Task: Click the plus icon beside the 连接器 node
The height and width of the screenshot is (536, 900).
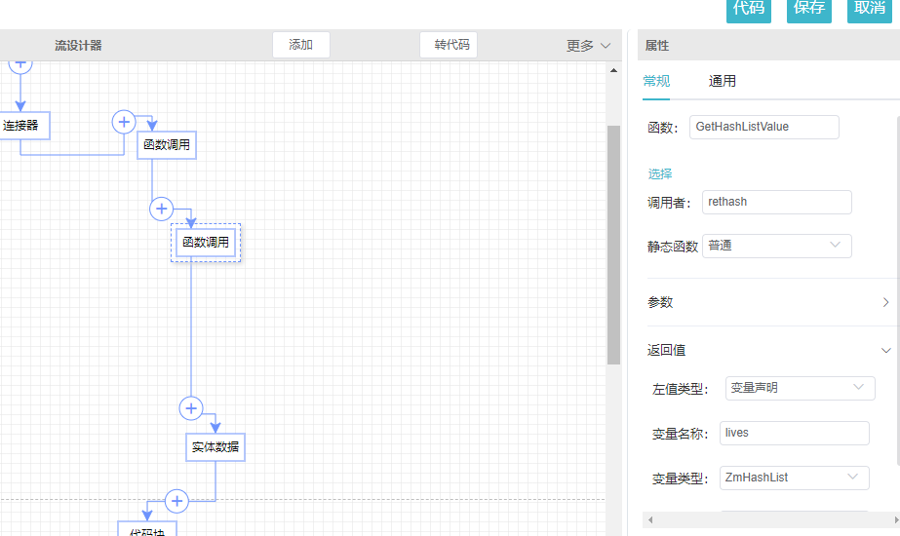Action: click(x=124, y=122)
